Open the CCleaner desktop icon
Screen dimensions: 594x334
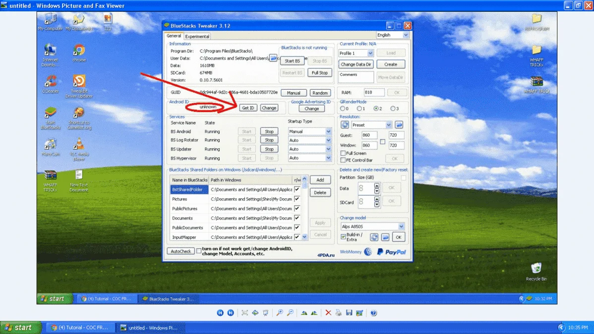pyautogui.click(x=50, y=84)
